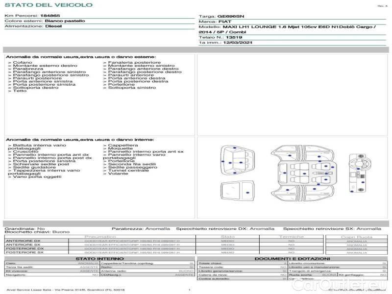Click the Parabrezza Anomalia status text
Image resolution: width=392 pixels, height=294 pixels.
click(141, 228)
